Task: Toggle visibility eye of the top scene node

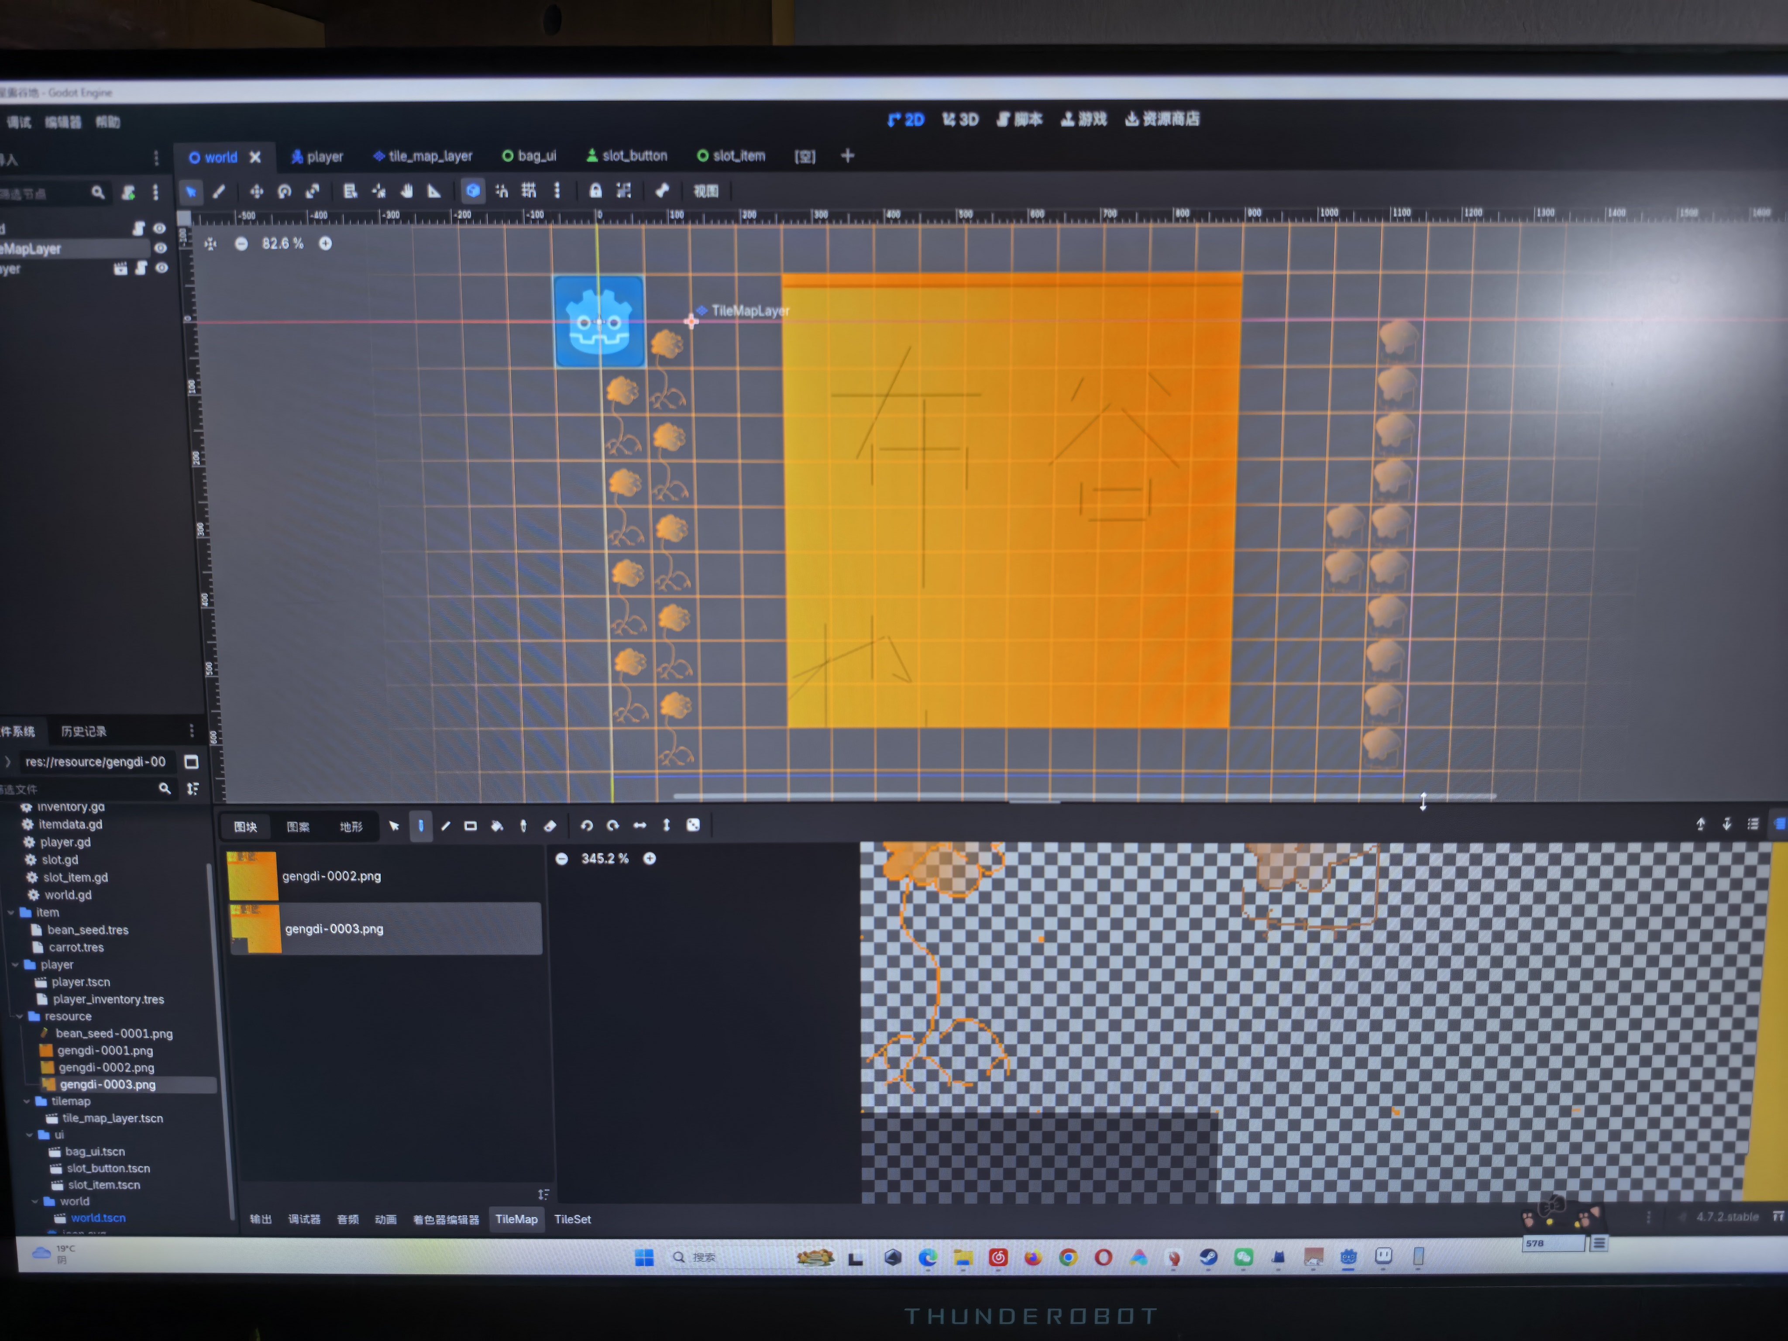Action: click(159, 229)
